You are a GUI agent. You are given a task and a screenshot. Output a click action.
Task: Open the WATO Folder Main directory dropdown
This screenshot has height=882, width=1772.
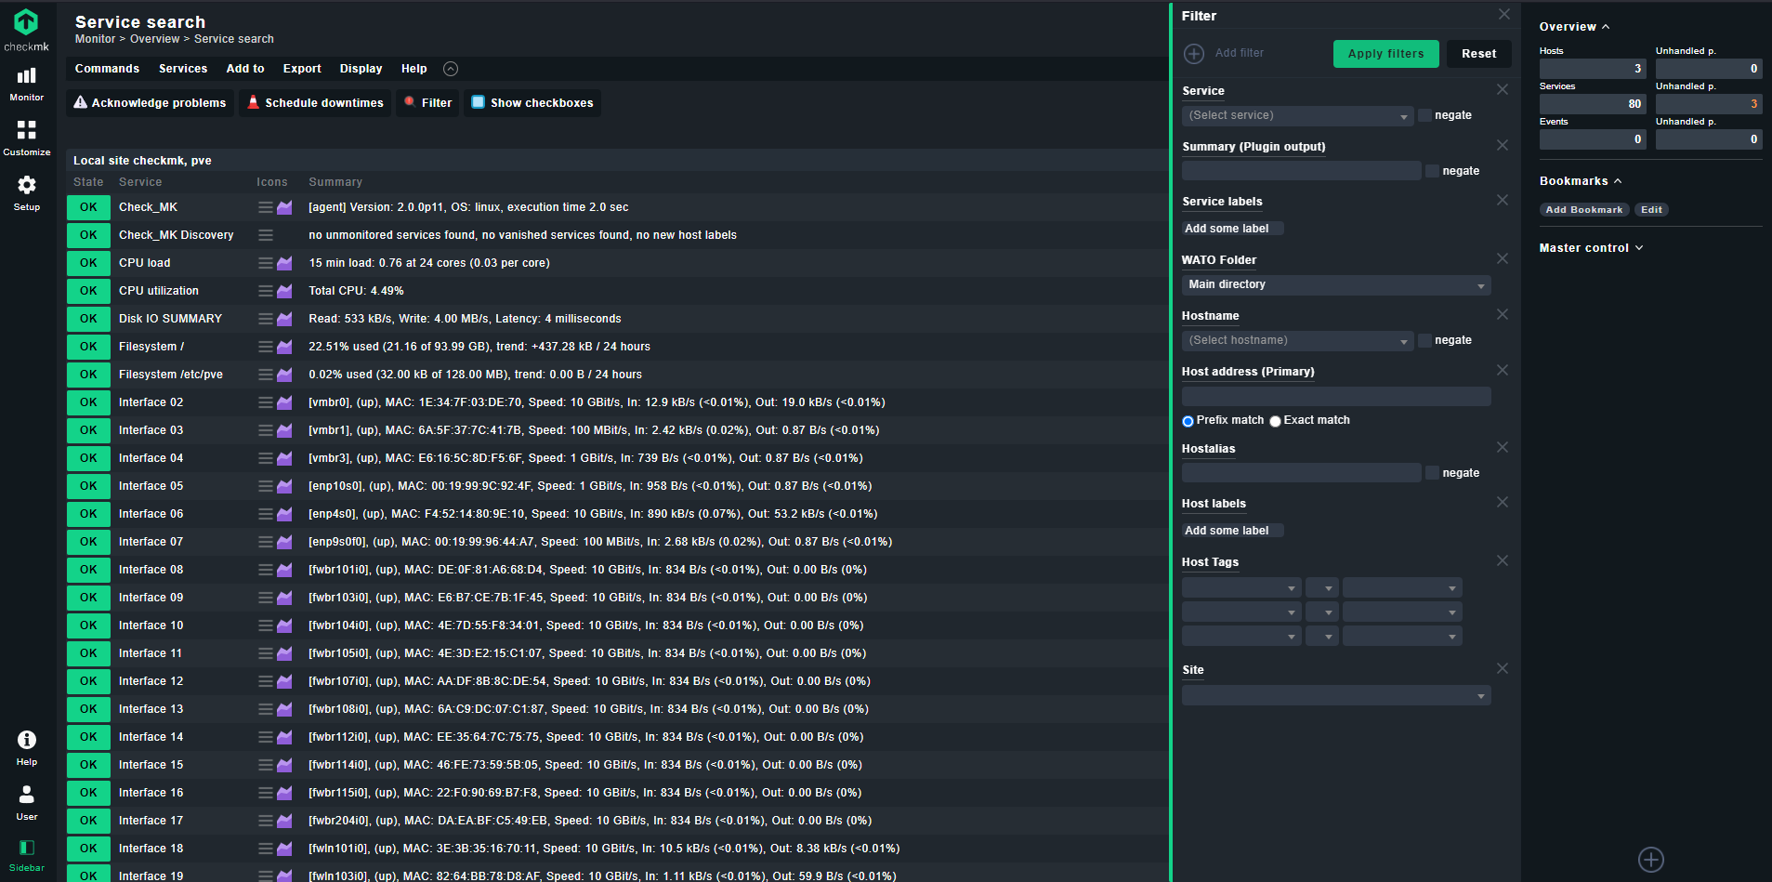[x=1336, y=285]
